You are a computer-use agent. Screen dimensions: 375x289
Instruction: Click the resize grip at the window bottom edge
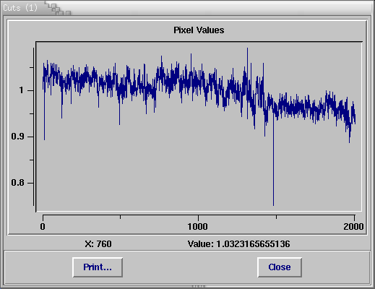[199, 287]
